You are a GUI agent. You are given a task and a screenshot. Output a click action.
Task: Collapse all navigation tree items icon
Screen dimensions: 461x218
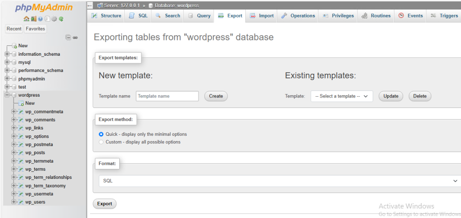(x=68, y=37)
